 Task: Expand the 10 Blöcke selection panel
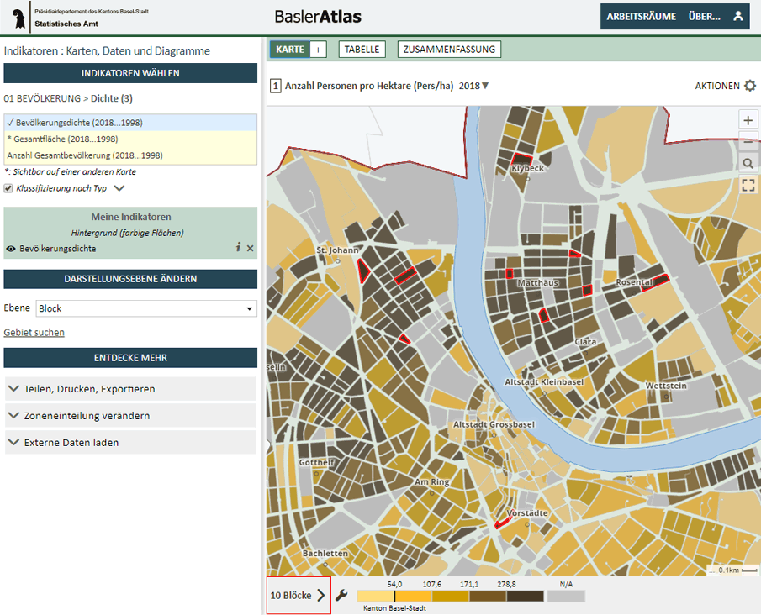299,595
